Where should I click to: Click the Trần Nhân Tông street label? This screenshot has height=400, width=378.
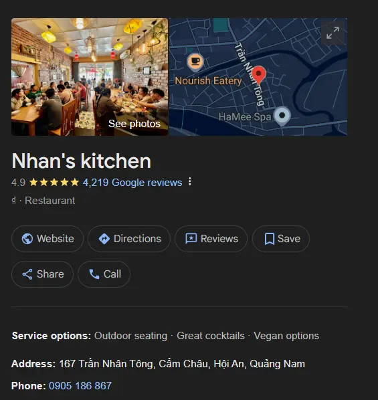pyautogui.click(x=250, y=74)
